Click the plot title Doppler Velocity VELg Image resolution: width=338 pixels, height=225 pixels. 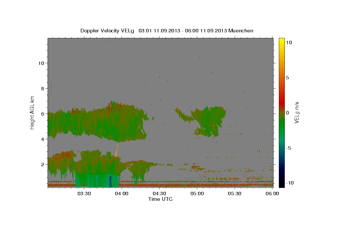coord(167,31)
